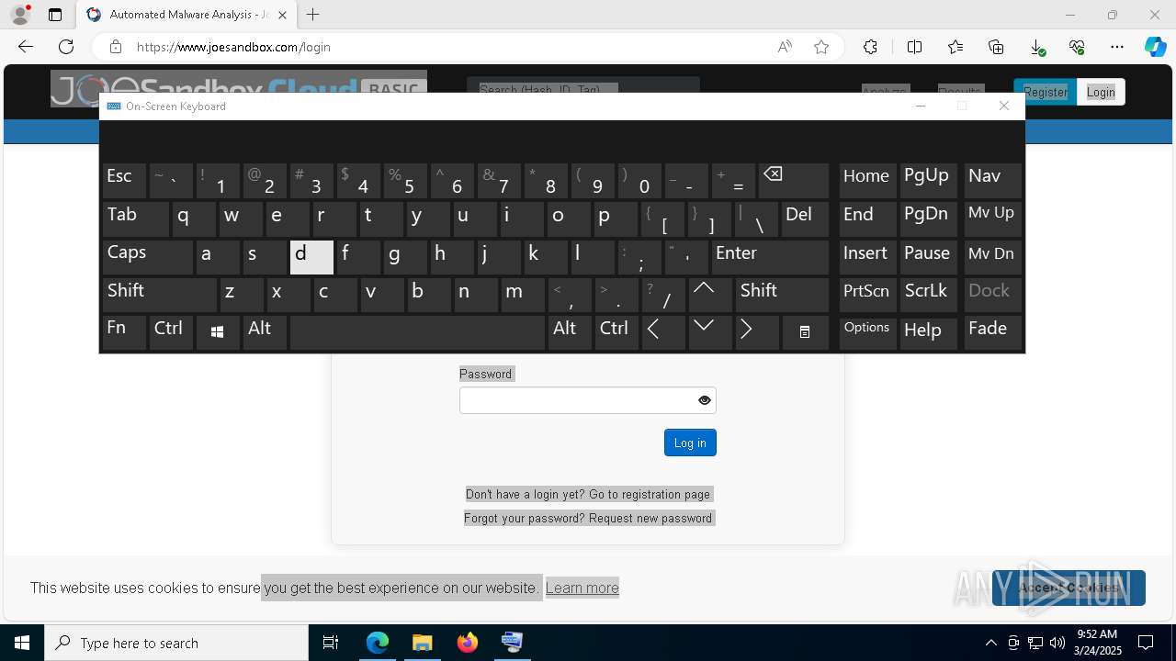Open Learn more cookies link

point(582,588)
